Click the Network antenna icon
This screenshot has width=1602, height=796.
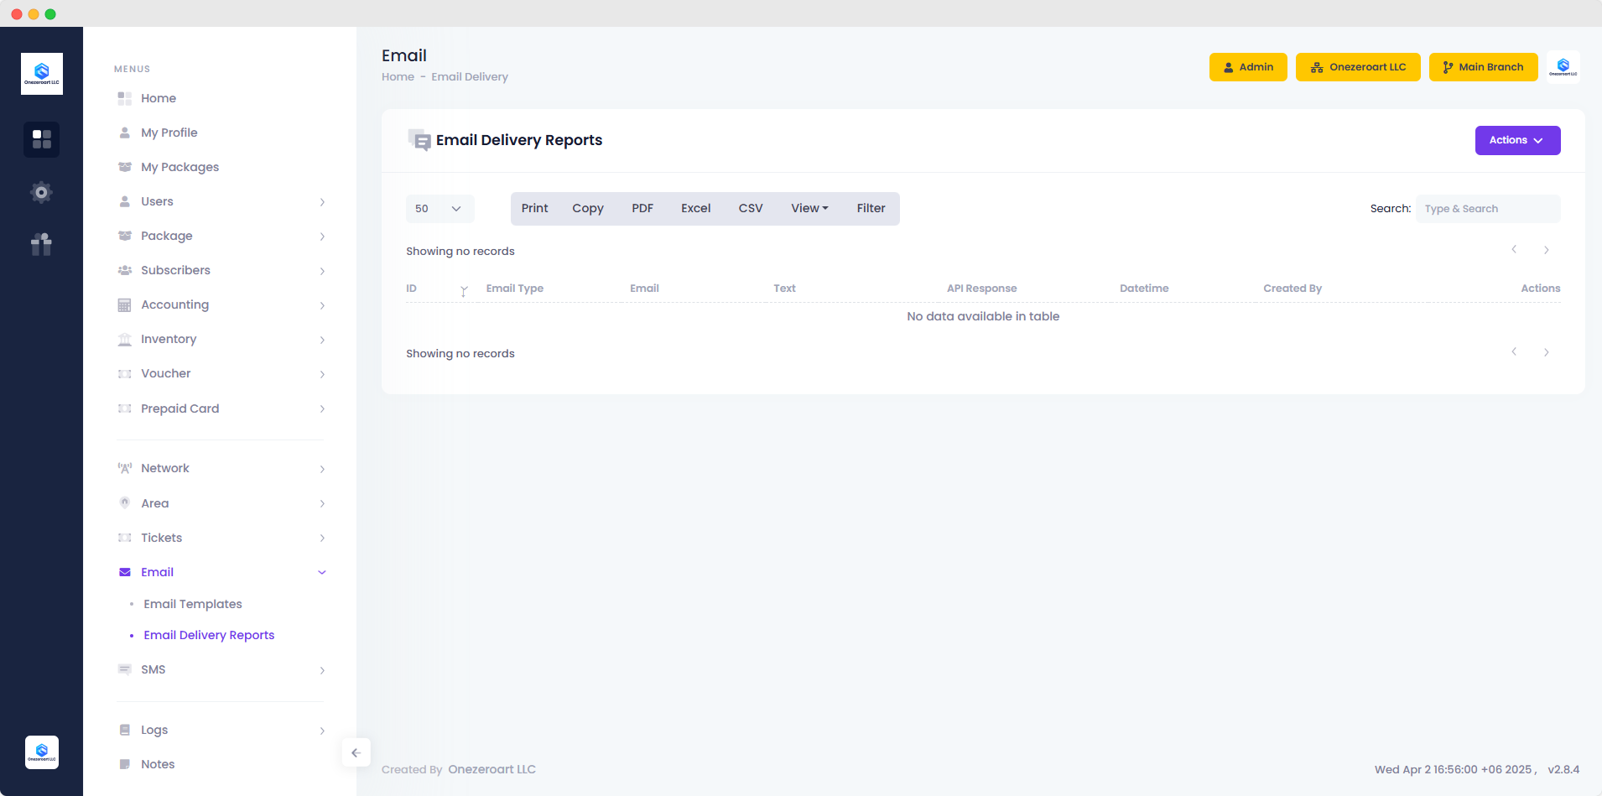pos(125,468)
